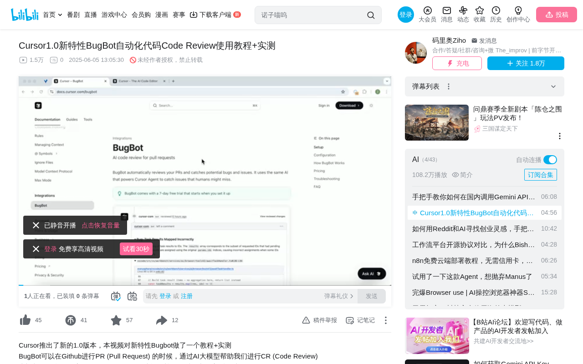Open the 会员购 nav item
The width and height of the screenshot is (583, 364).
point(141,15)
